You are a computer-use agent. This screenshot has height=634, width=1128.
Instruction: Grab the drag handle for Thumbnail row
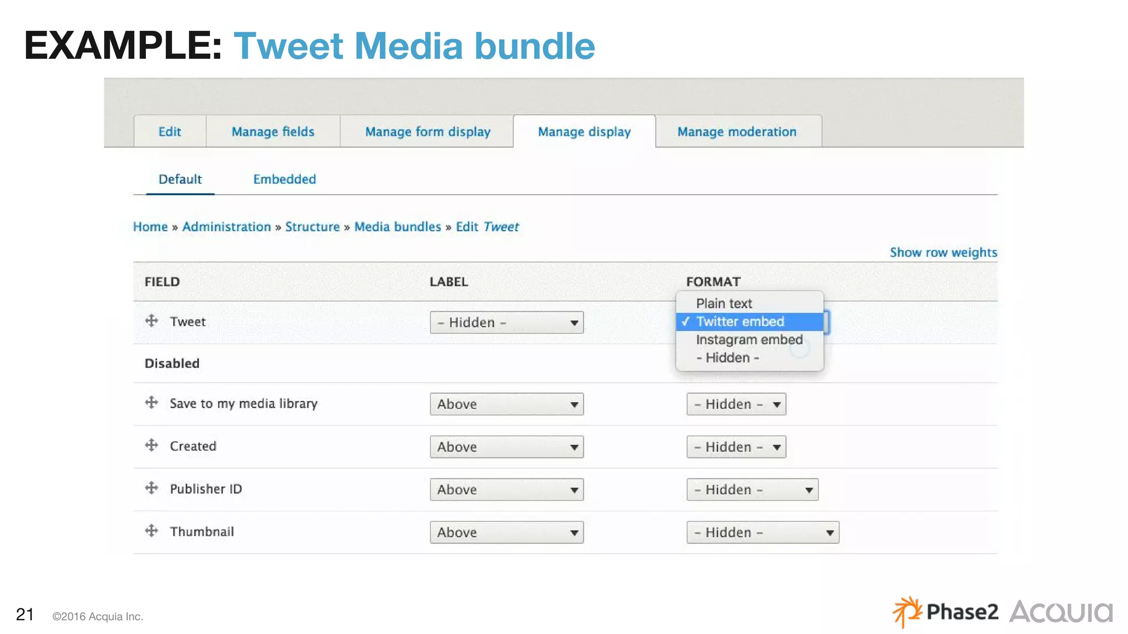(x=151, y=531)
